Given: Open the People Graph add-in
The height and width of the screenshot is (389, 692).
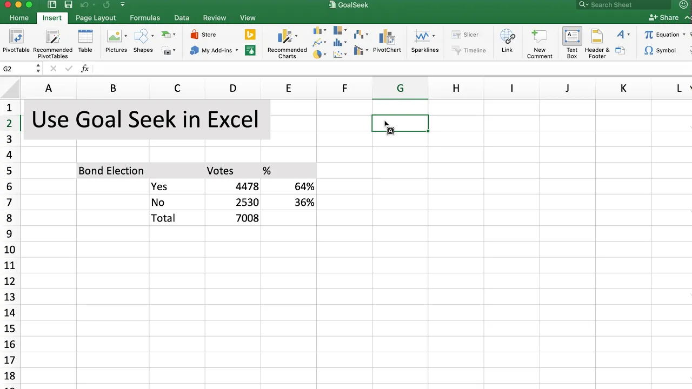Looking at the screenshot, I should click(x=250, y=51).
